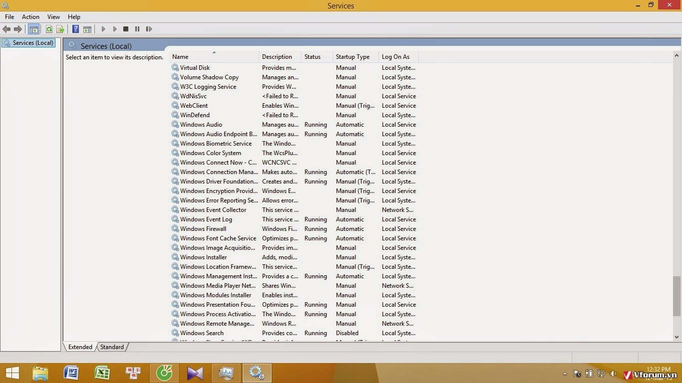Select the Windows Font Cache Service row
This screenshot has height=383, width=682.
tap(218, 238)
